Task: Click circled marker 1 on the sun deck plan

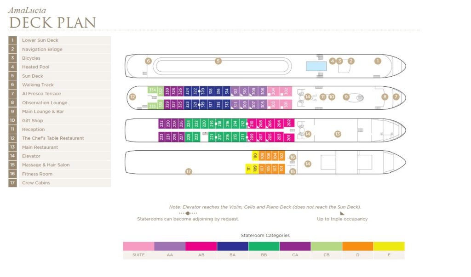Action: pos(378,61)
